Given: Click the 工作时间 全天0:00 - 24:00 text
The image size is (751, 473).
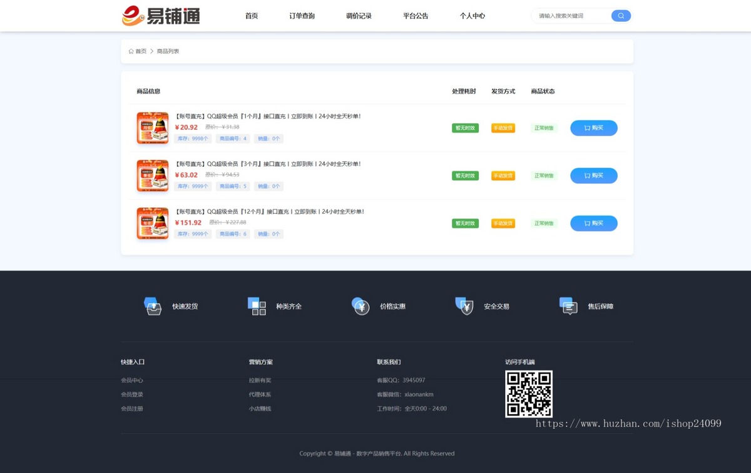Looking at the screenshot, I should click(412, 409).
